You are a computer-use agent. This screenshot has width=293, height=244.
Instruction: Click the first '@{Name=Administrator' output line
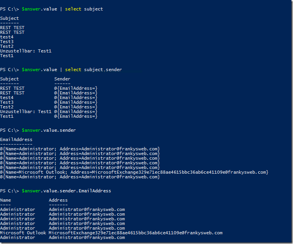coord(80,149)
